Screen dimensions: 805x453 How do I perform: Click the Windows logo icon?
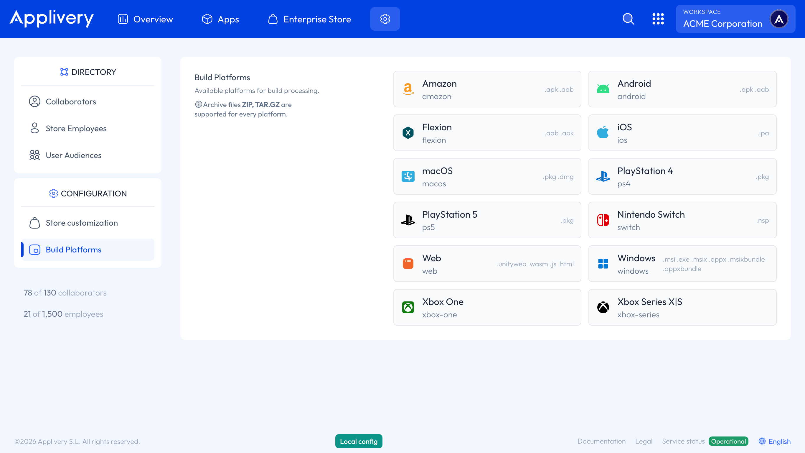(603, 264)
